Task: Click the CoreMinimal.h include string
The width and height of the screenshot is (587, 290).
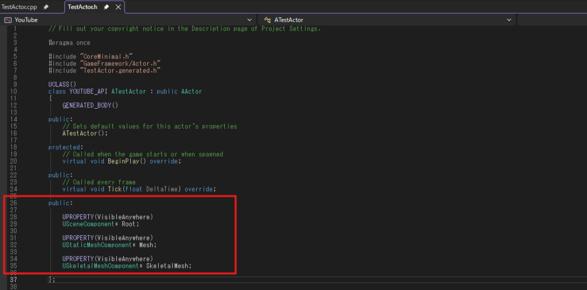Action: pyautogui.click(x=107, y=57)
